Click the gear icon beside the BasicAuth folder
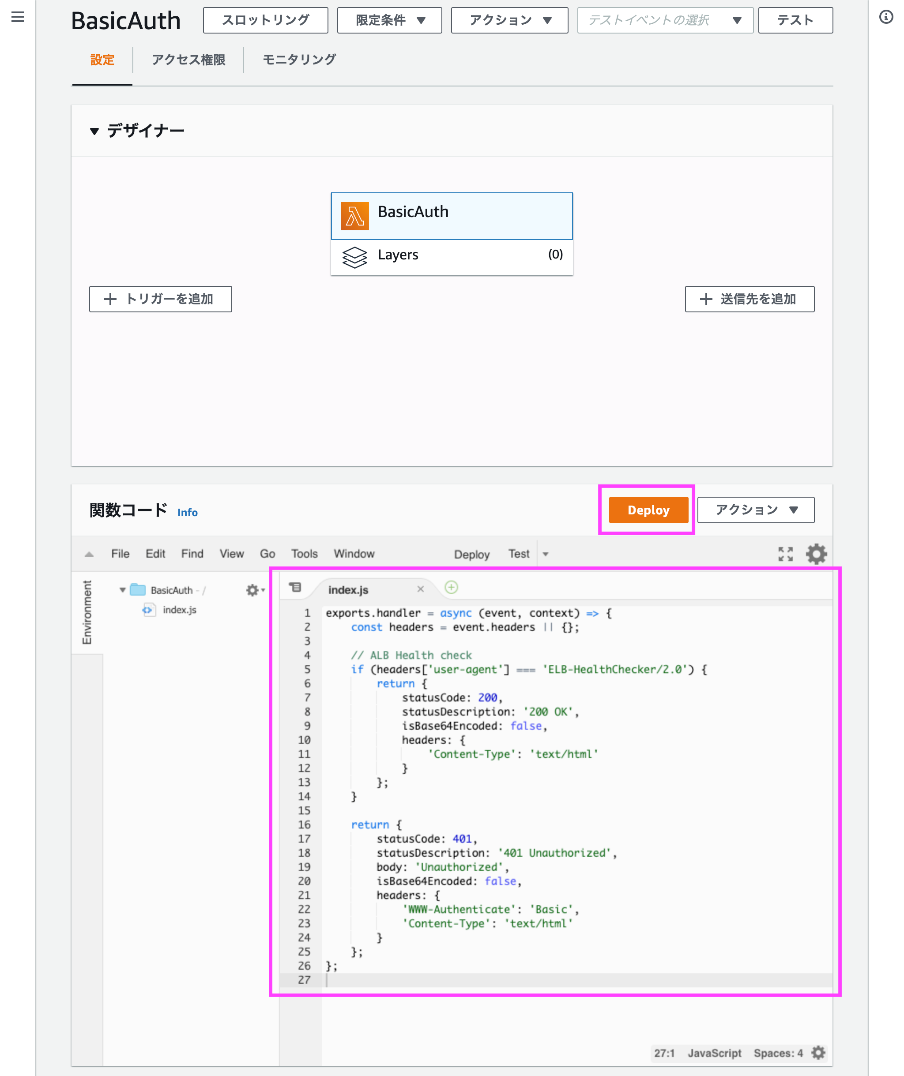Image resolution: width=904 pixels, height=1076 pixels. (x=252, y=590)
